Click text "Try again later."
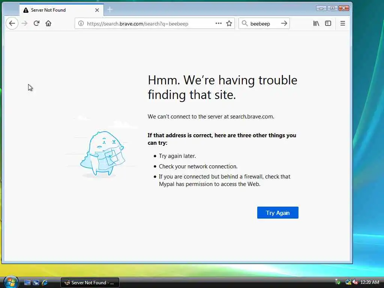Screen dimensions: 384x288 coord(177,156)
